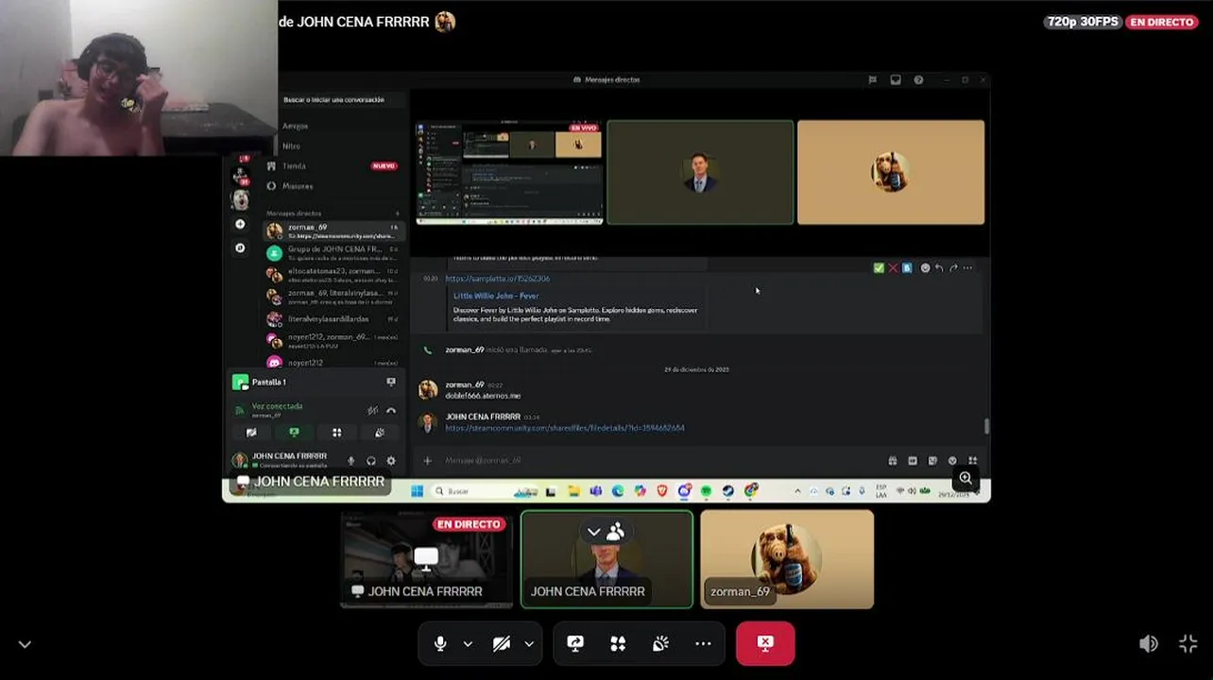1213x680 pixels.
Task: Open message more options three dots
Action: pyautogui.click(x=967, y=268)
